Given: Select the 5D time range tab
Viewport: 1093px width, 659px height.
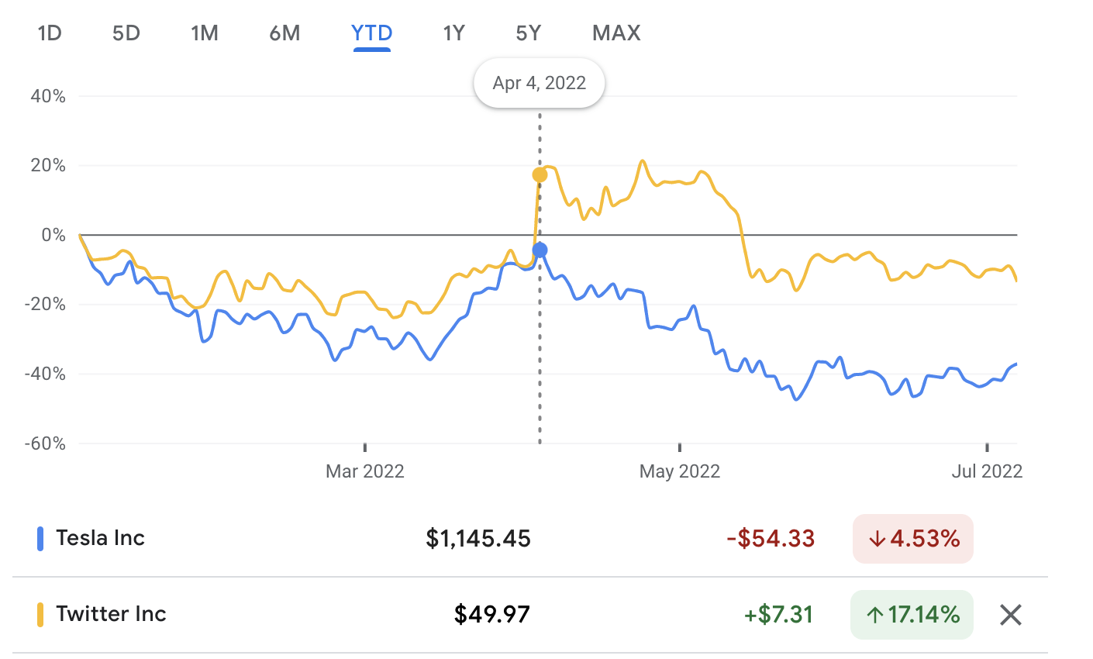Looking at the screenshot, I should (126, 33).
